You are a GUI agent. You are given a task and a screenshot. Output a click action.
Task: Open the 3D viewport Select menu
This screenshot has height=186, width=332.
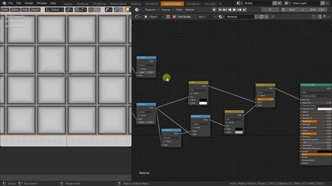(15, 10)
